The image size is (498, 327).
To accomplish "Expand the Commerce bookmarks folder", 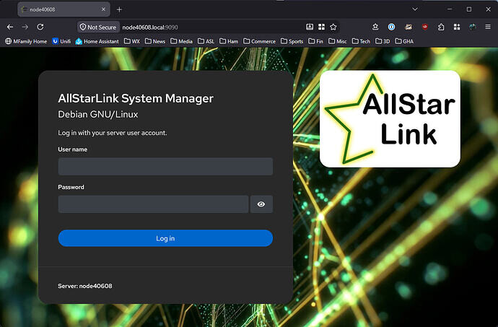I will (260, 41).
